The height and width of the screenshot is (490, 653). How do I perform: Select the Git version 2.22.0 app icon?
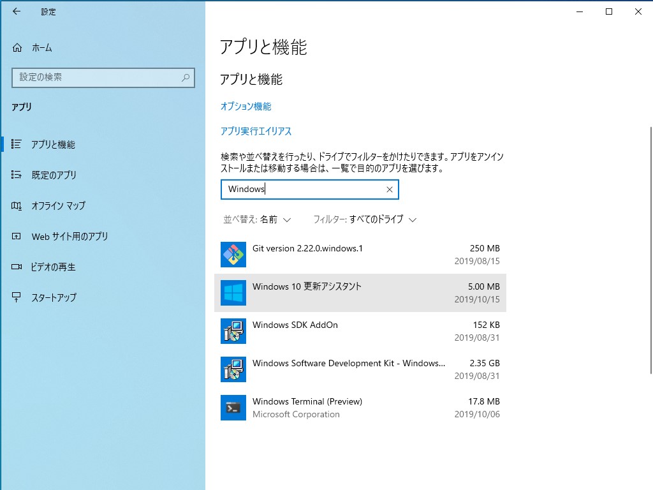[233, 255]
